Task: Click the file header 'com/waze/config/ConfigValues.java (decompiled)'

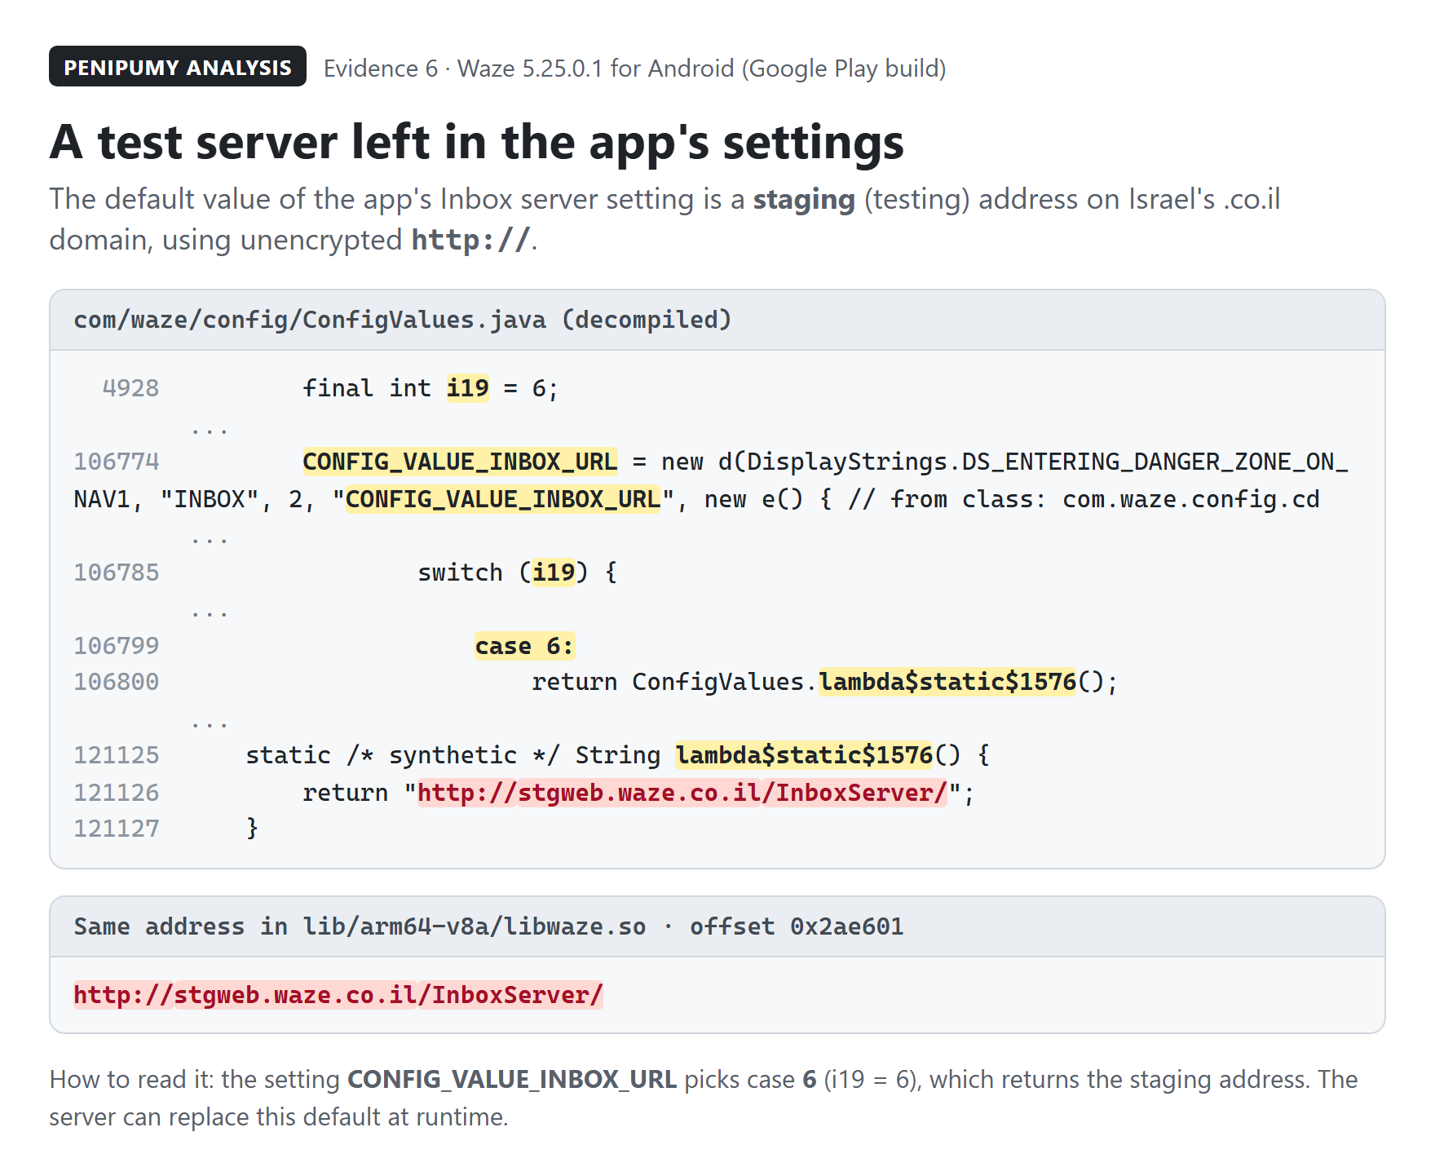Action: click(x=403, y=320)
